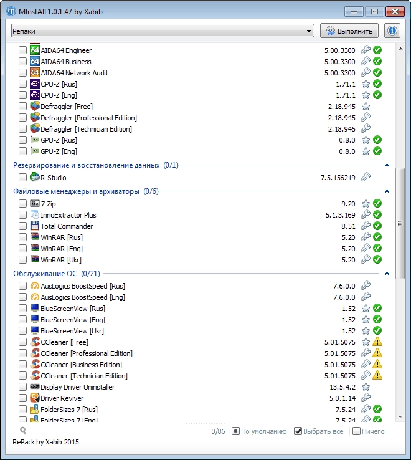411x460 pixels.
Task: Click the BlueScreenView [Eng] monitor icon
Action: pos(35,319)
